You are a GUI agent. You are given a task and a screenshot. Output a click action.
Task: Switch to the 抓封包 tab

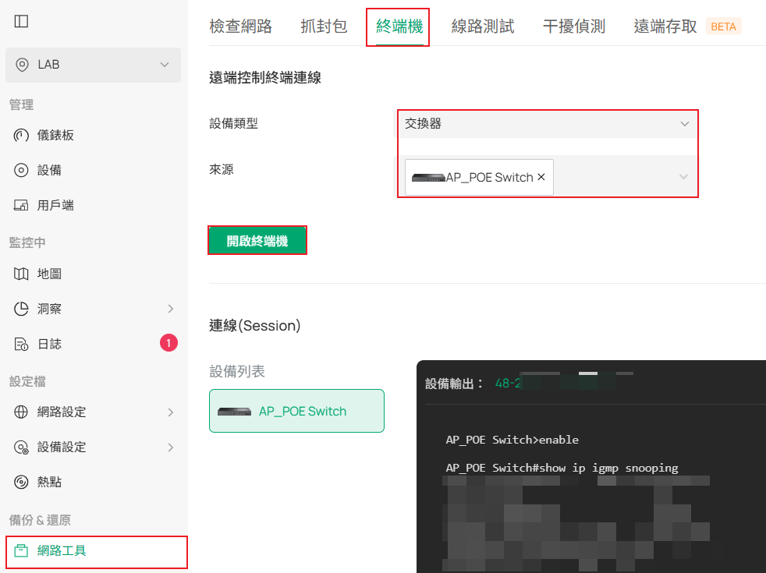[x=324, y=26]
